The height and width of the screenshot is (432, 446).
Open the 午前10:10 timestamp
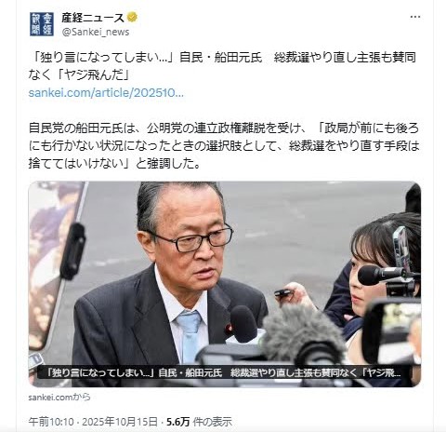coord(51,422)
